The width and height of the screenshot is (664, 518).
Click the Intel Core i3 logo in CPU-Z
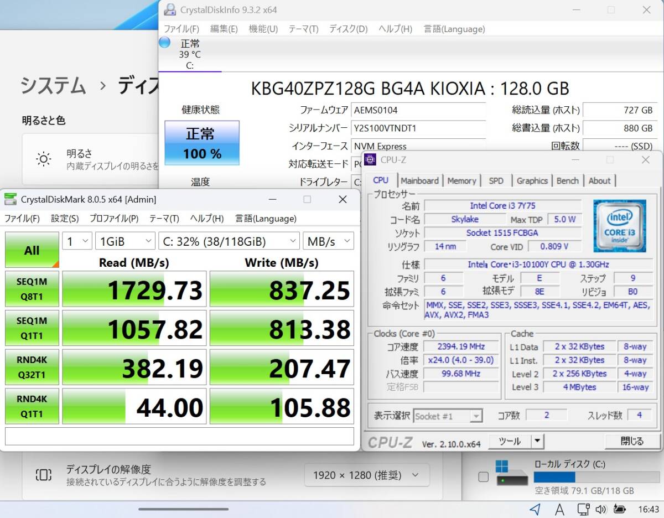point(620,226)
